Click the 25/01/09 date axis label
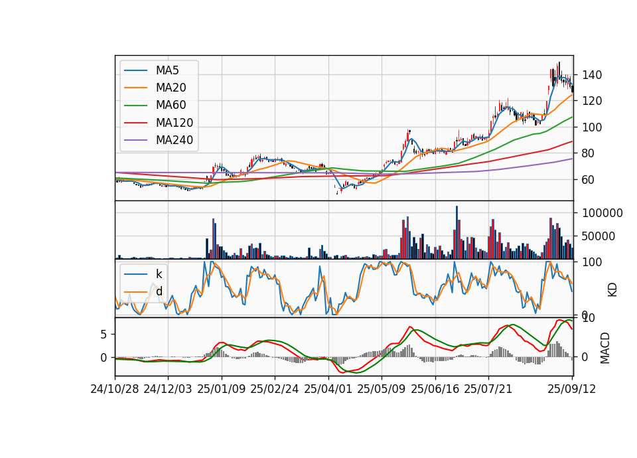This screenshot has width=637, height=458. click(222, 390)
